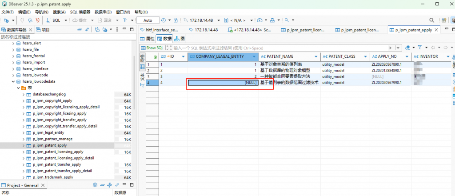Switch to the 属性 (Properties) tab

pyautogui.click(x=147, y=39)
